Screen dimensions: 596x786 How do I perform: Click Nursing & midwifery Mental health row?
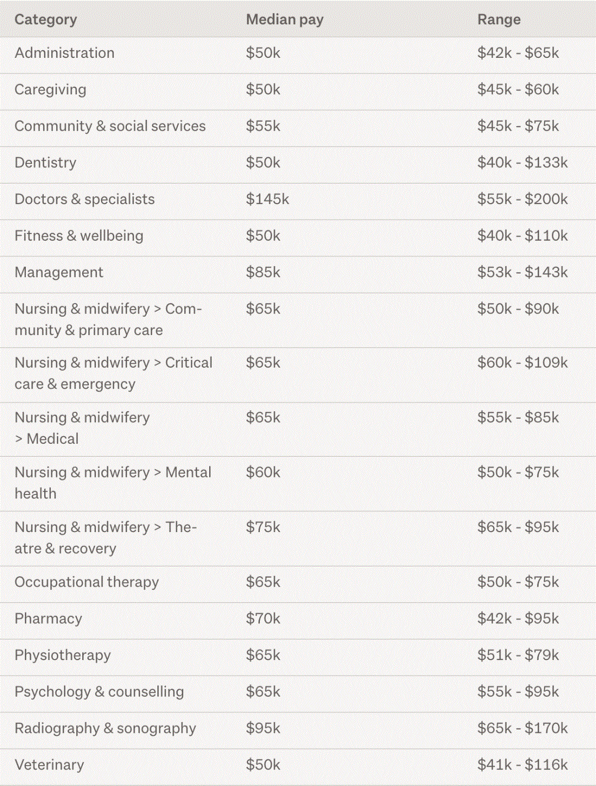coord(113,482)
